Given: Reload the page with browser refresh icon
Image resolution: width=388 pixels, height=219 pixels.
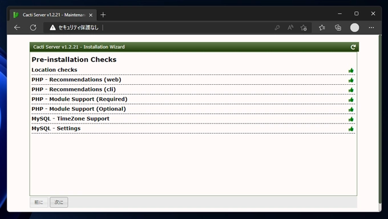Looking at the screenshot, I should tap(33, 28).
